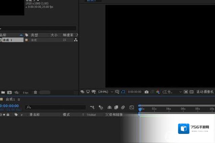
Task: Open the 合成1 timeline panel menu
Action: pos(19,99)
